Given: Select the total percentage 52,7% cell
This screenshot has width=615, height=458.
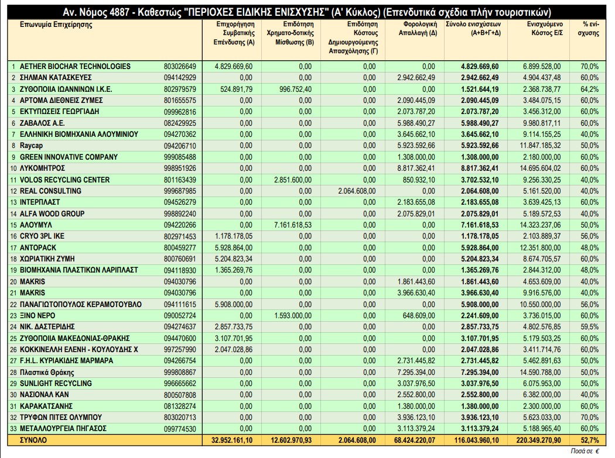Looking at the screenshot, I should tap(589, 440).
